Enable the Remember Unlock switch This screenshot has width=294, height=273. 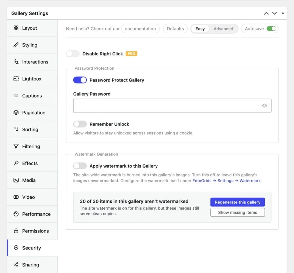pos(80,124)
